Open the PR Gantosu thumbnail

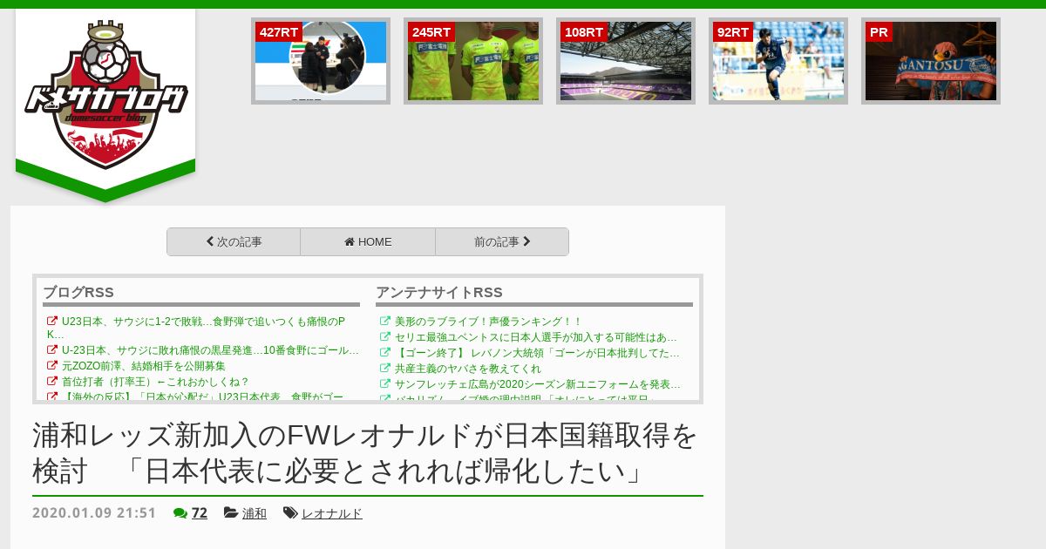[931, 61]
